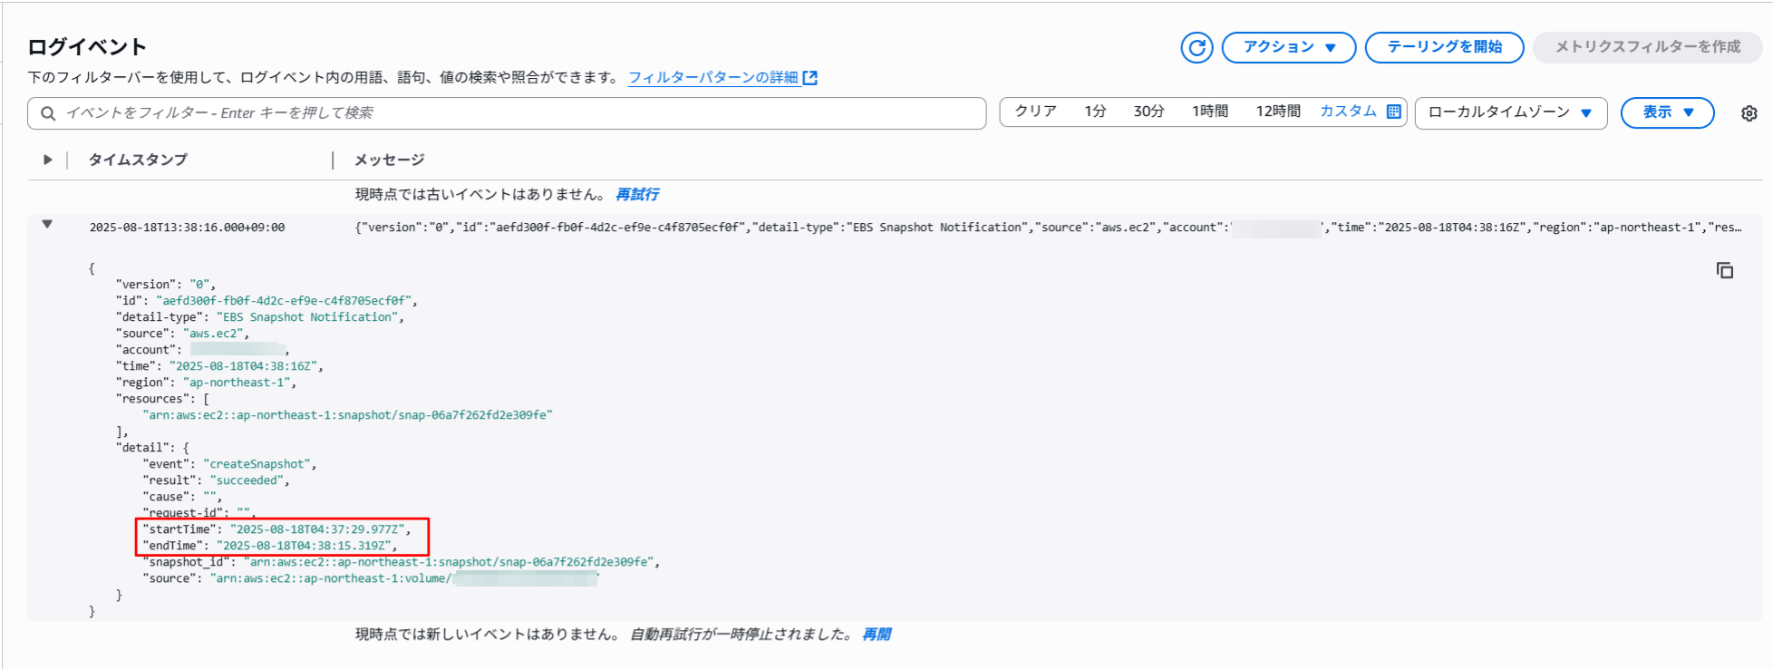Click the resources snapshot ARN line
This screenshot has width=1773, height=669.
tap(347, 415)
